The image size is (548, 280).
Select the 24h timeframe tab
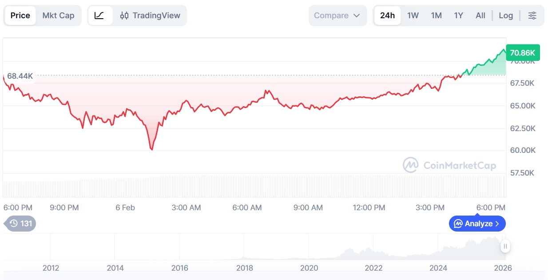click(387, 16)
